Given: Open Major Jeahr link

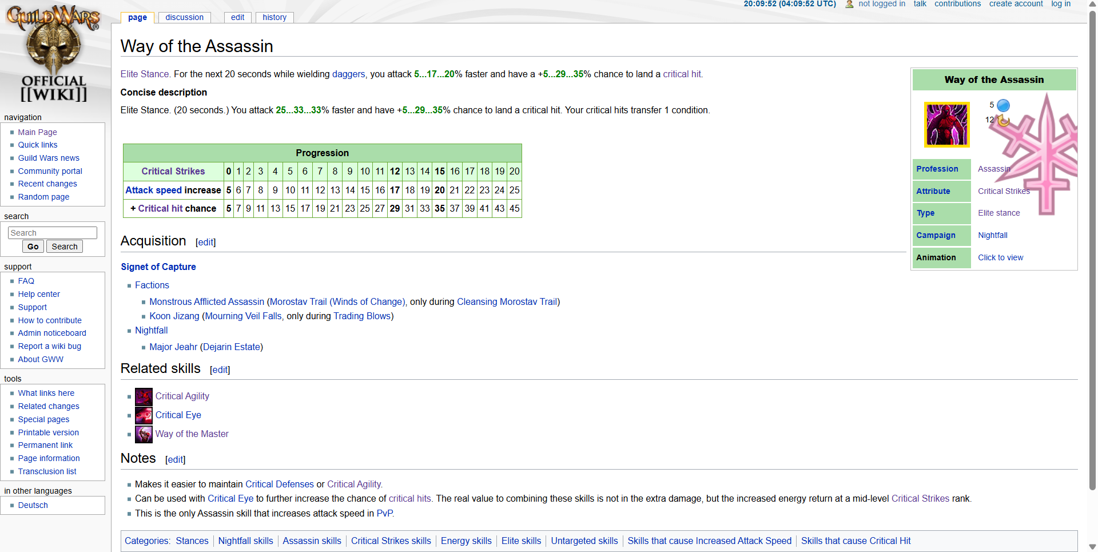Looking at the screenshot, I should [173, 347].
